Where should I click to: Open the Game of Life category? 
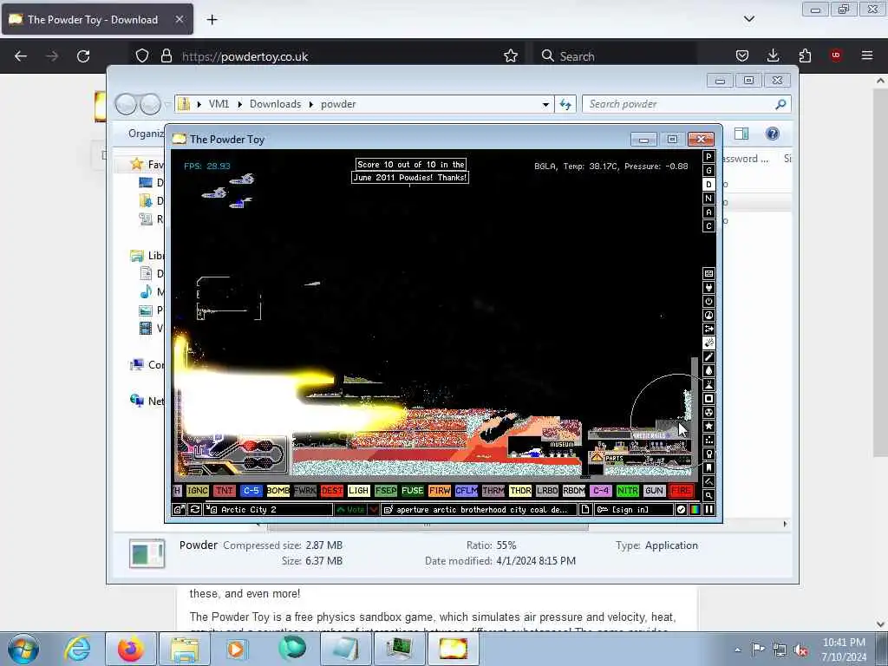[x=708, y=440]
